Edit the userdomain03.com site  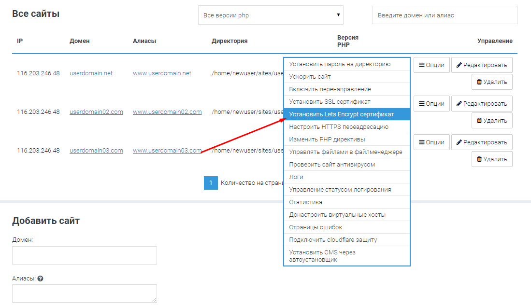tap(482, 142)
